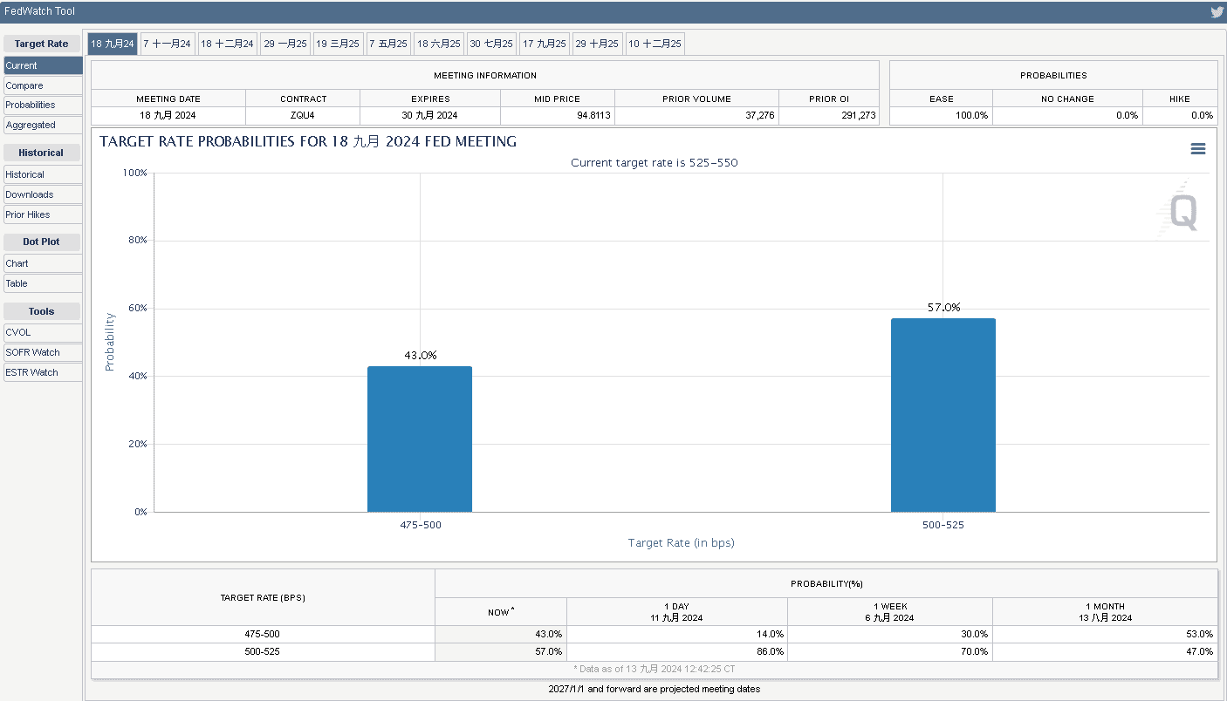The image size is (1227, 701).
Task: Click the 30.0% one-week probability cell
Action: click(890, 634)
